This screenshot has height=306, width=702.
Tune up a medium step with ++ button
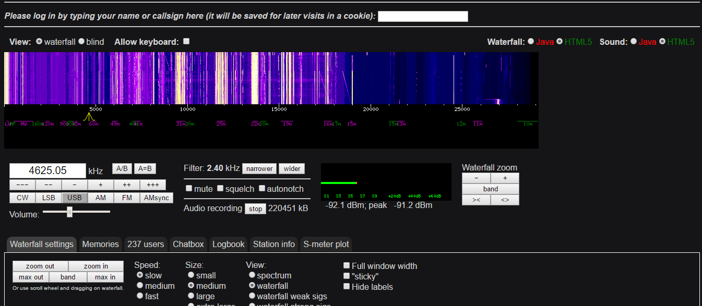coord(127,185)
